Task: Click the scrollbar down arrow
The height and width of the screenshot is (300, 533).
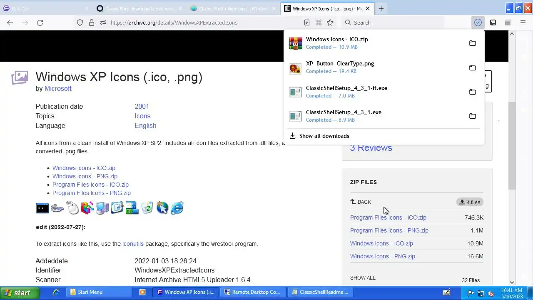Action: [512, 282]
